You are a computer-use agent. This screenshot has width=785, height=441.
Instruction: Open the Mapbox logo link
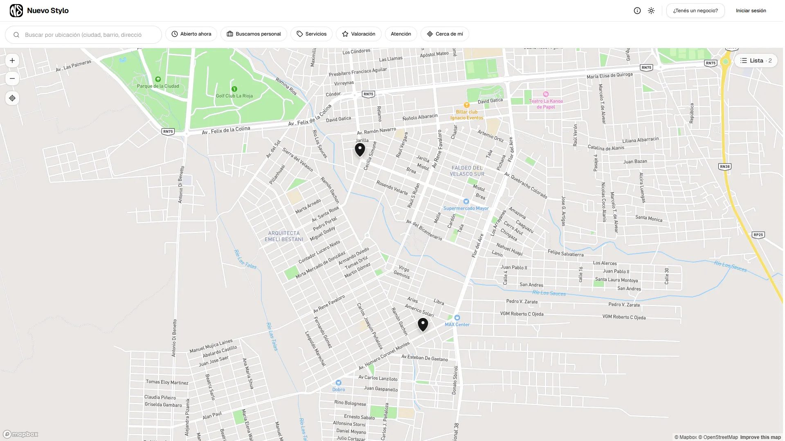pos(21,434)
